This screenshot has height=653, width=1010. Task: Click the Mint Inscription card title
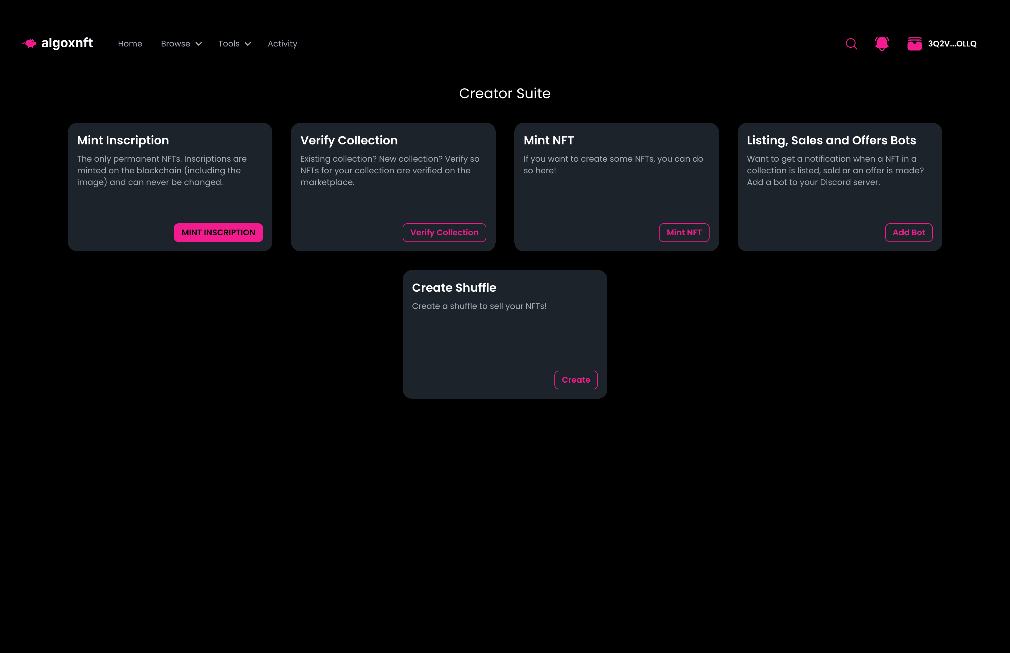point(123,140)
